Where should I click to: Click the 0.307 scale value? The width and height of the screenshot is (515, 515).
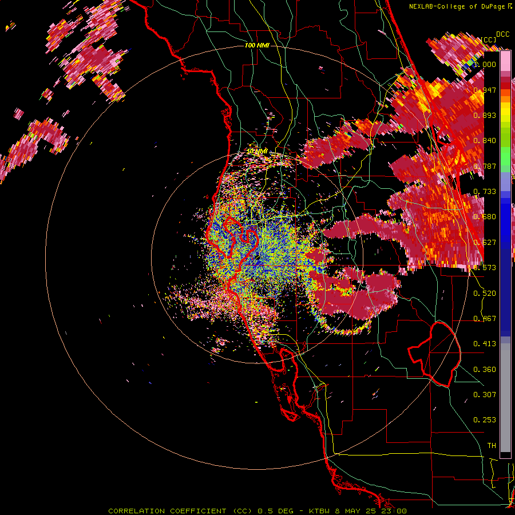click(x=485, y=395)
